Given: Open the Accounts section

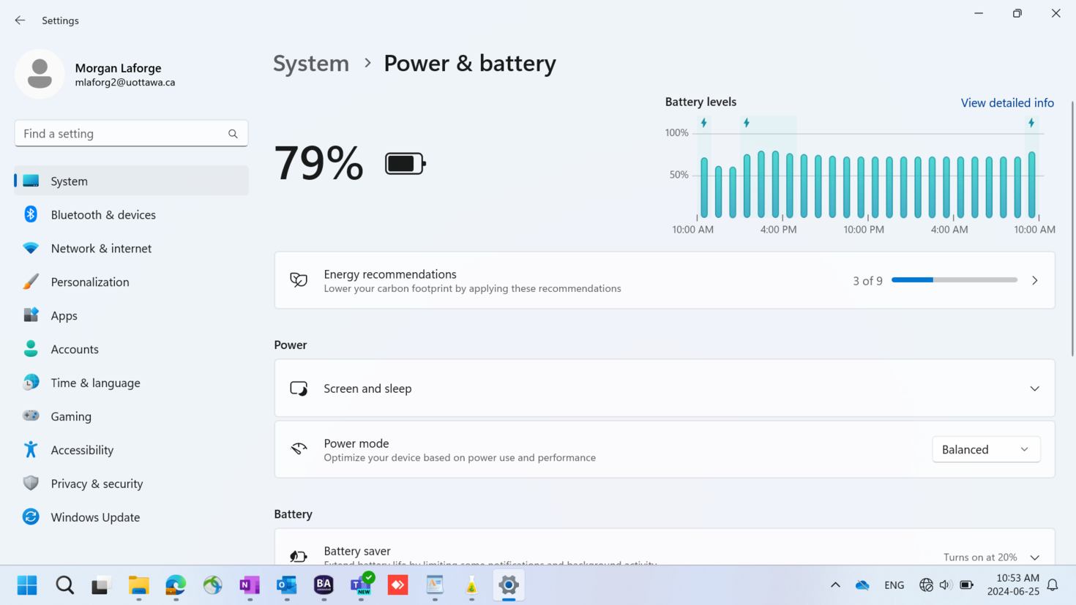Looking at the screenshot, I should pos(74,349).
